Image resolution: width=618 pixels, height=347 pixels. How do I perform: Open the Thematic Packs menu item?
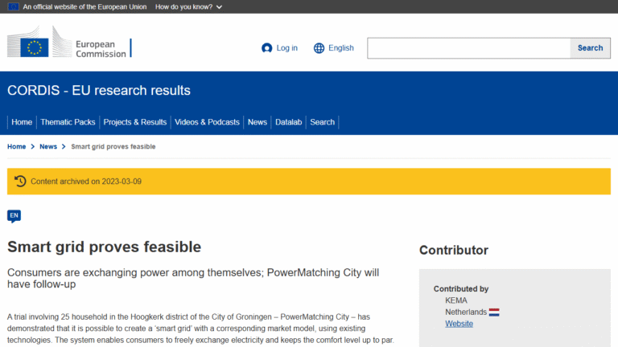point(68,122)
